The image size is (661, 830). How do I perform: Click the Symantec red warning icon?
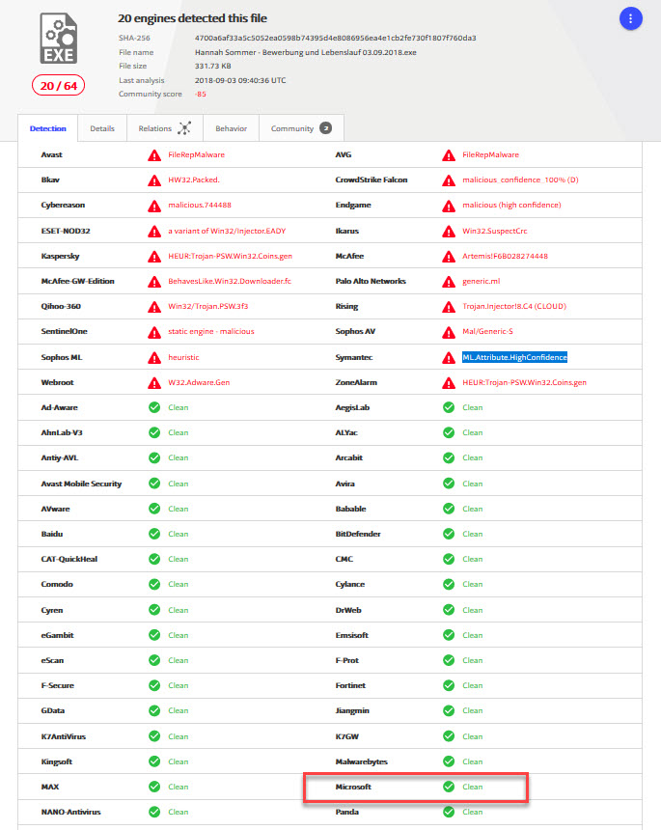pyautogui.click(x=449, y=358)
